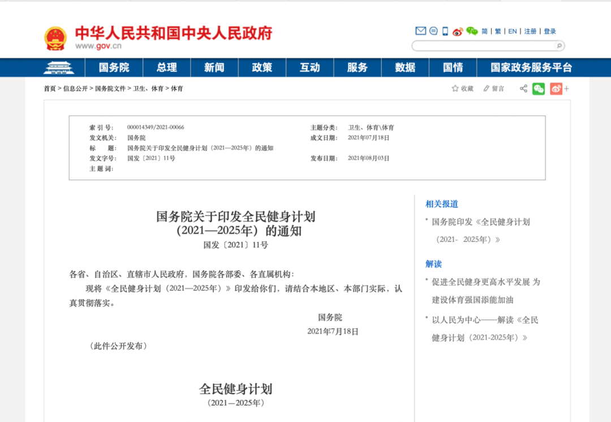The image size is (611, 422).
Task: Open the speech bubble message icon
Action: [x=433, y=31]
